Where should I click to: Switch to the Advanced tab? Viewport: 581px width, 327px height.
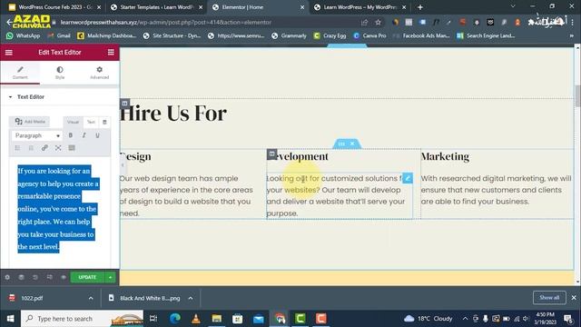pos(99,73)
